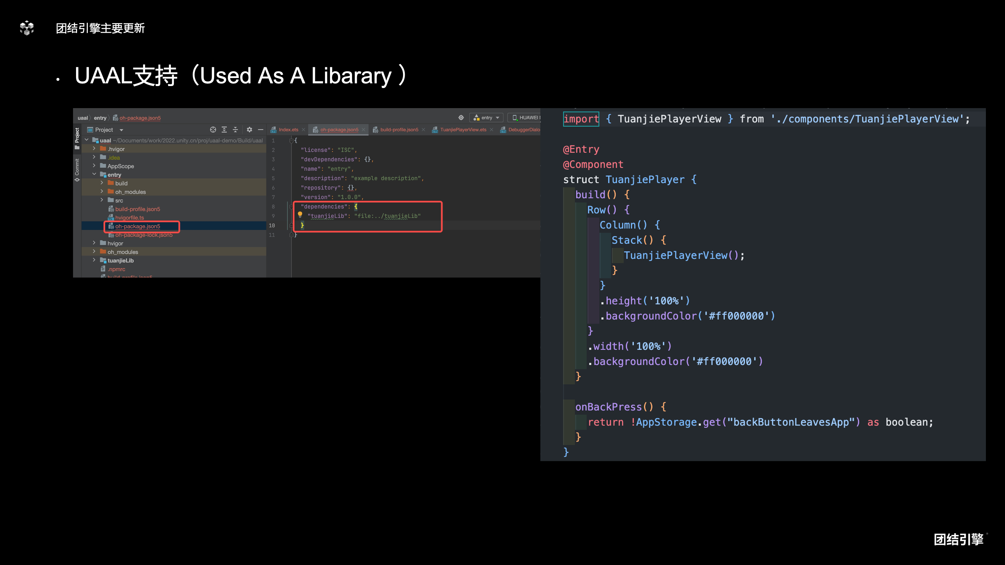Click the entry breadcrumb link
The height and width of the screenshot is (565, 1005).
coord(100,118)
